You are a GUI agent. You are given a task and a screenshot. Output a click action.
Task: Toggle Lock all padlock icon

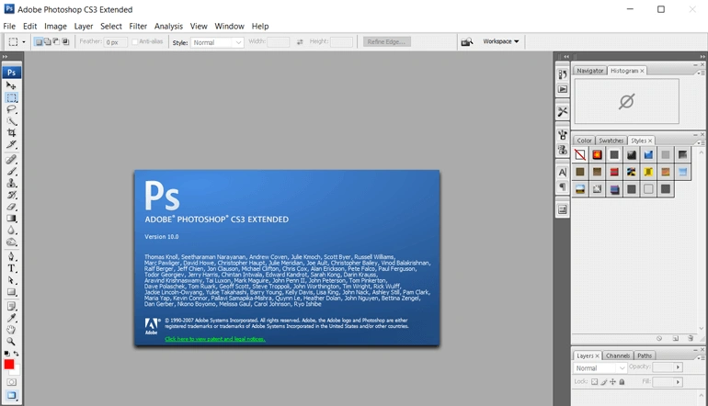[622, 381]
